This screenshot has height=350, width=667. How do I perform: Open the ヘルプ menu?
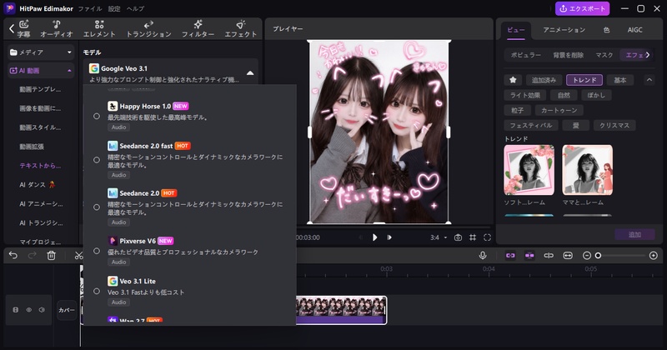pyautogui.click(x=135, y=8)
